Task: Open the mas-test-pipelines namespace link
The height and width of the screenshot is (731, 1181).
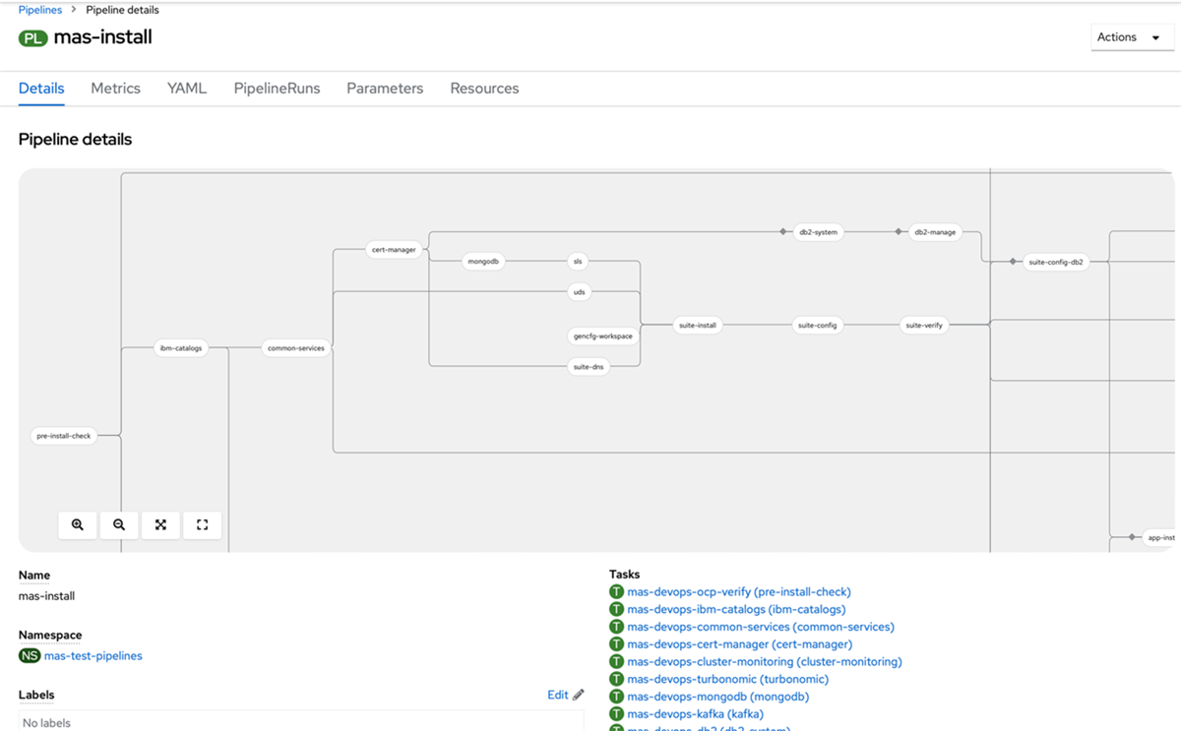Action: [93, 655]
